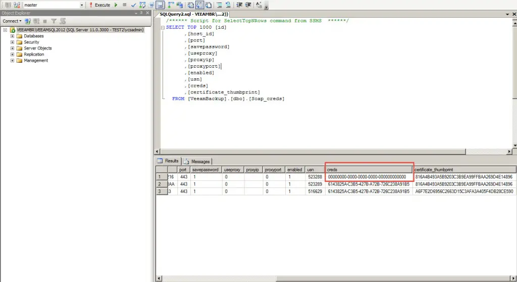Image resolution: width=517 pixels, height=282 pixels.
Task: Select result row 1 header
Action: tap(162, 177)
